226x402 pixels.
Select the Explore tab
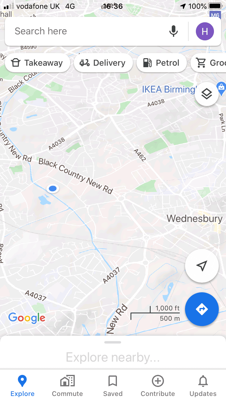pos(23,386)
